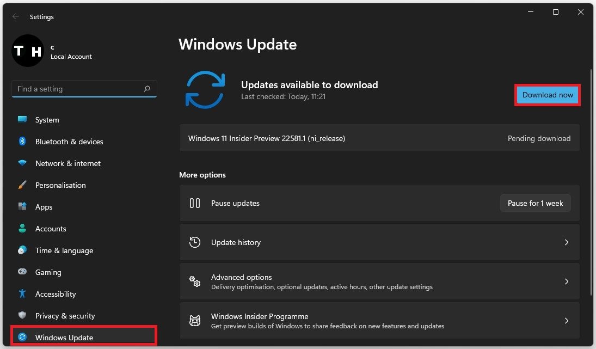Minimize the Settings window
Screen dimensions: 596x349
(531, 12)
